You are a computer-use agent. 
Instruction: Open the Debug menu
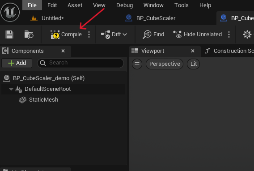[124, 5]
